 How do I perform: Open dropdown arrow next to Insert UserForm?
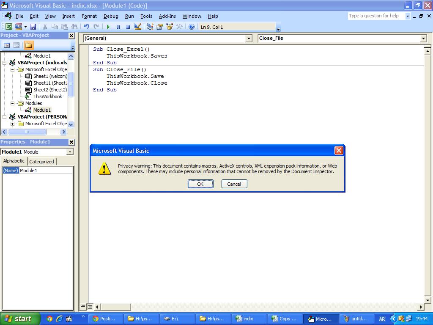pyautogui.click(x=25, y=27)
